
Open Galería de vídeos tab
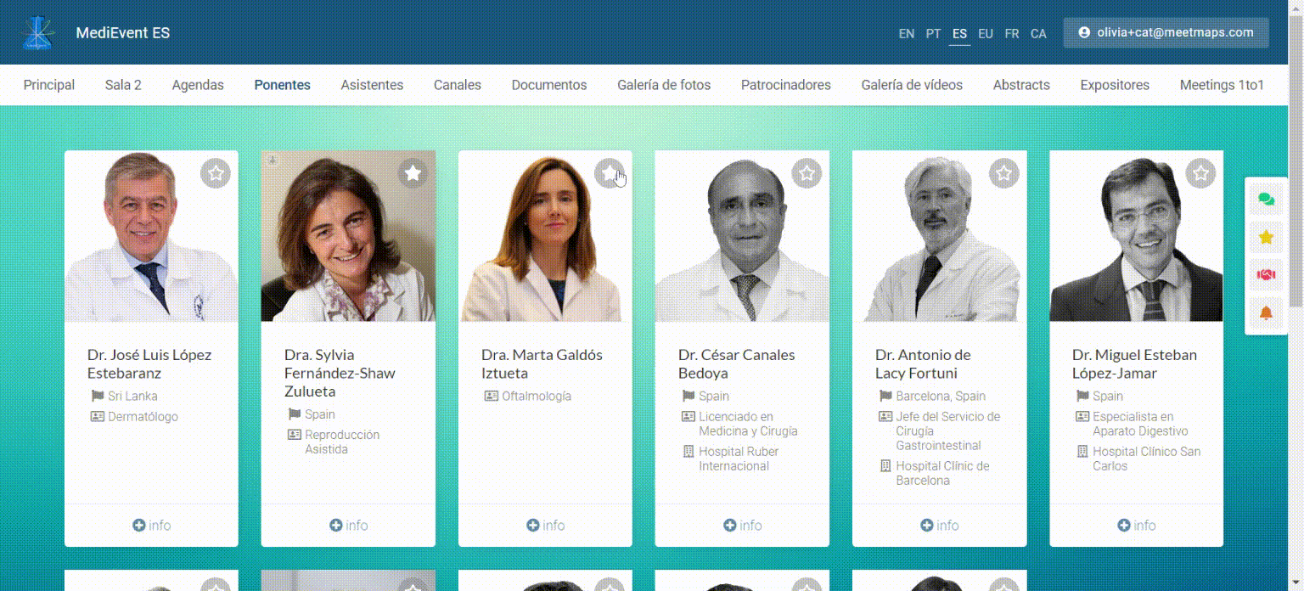912,85
